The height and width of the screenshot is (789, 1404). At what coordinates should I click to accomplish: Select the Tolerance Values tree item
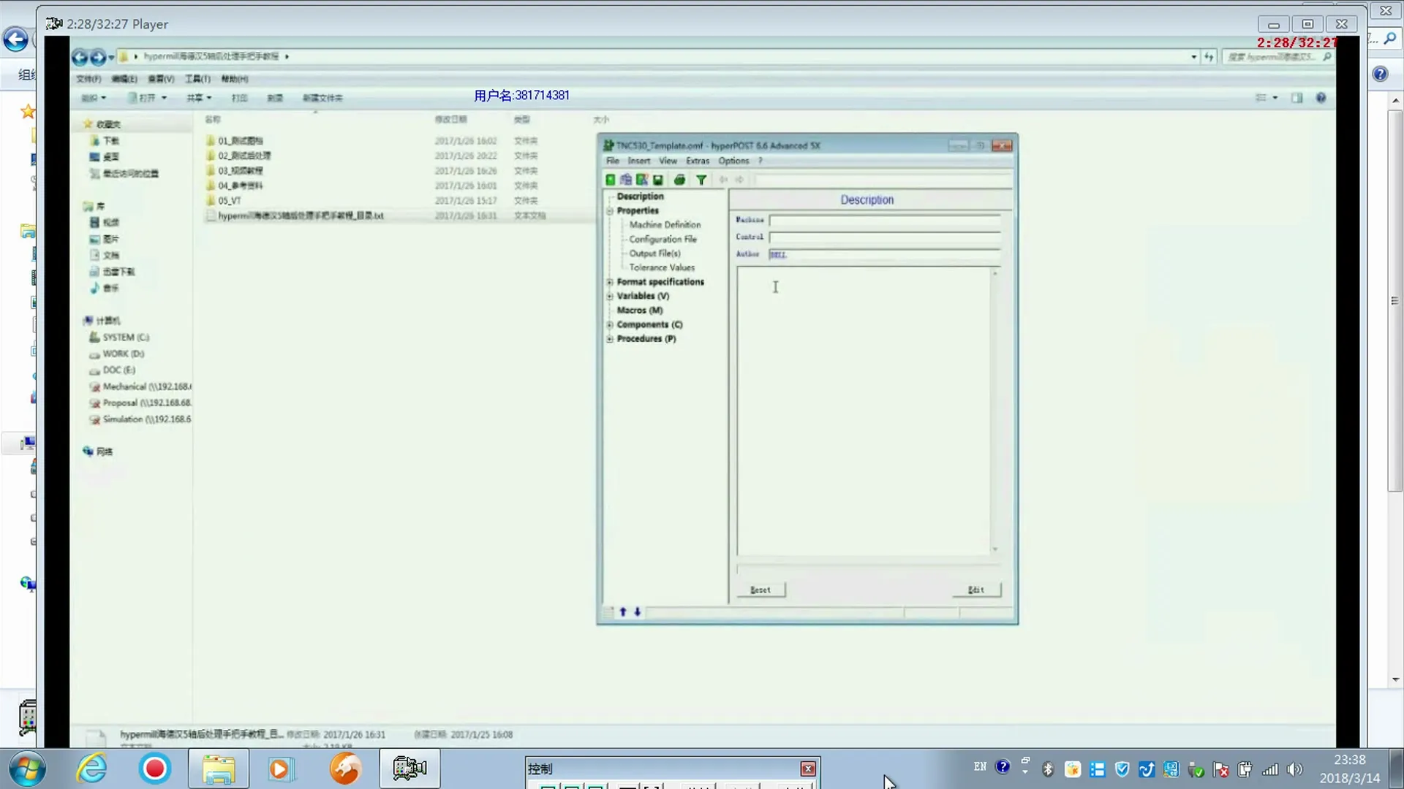pos(662,267)
